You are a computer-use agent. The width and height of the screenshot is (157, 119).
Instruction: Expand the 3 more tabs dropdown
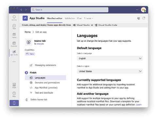tap(89, 18)
